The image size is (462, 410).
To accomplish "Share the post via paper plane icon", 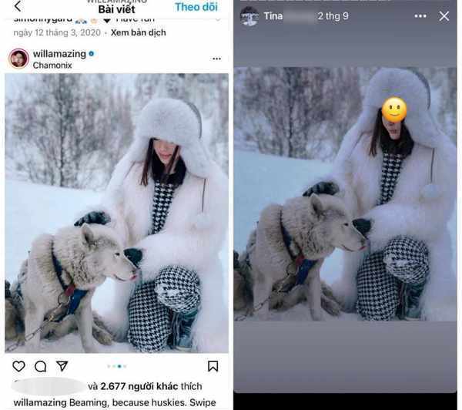I will tap(62, 366).
